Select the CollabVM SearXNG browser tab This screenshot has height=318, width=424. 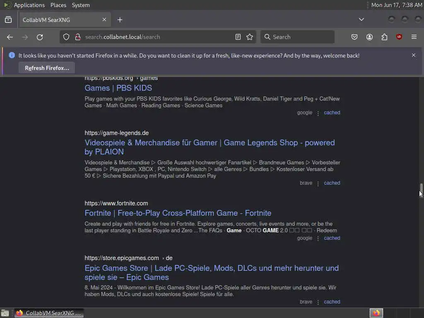64,20
